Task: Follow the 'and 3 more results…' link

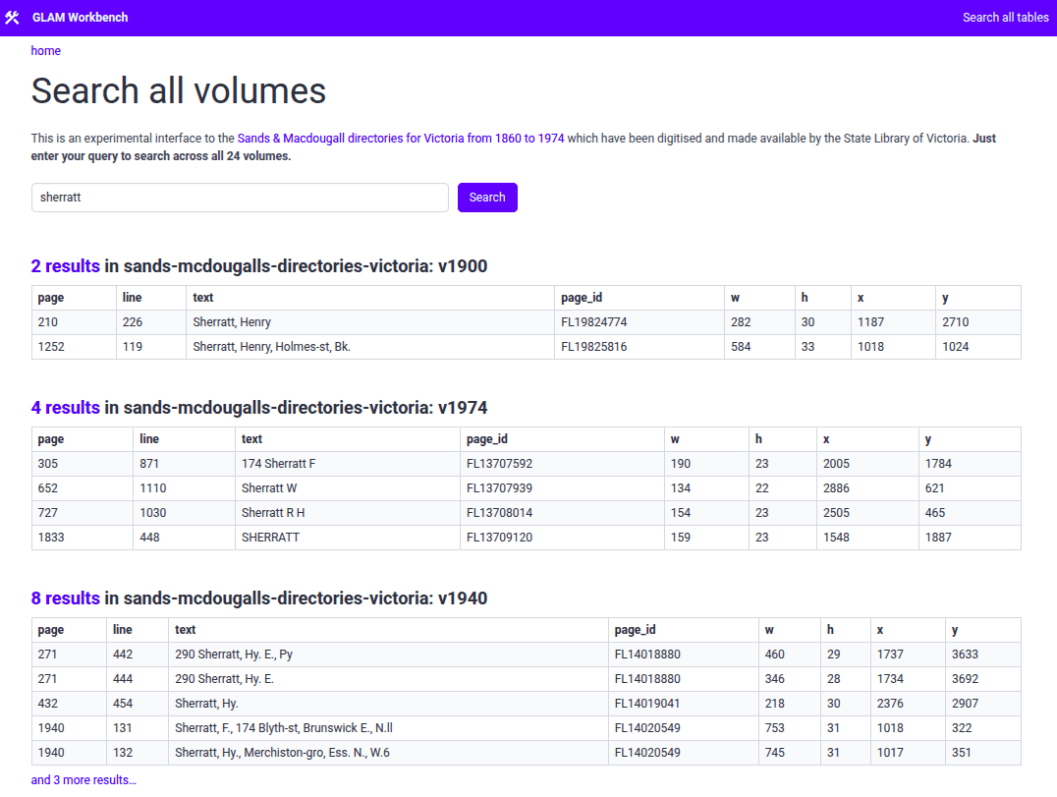Action: point(83,780)
